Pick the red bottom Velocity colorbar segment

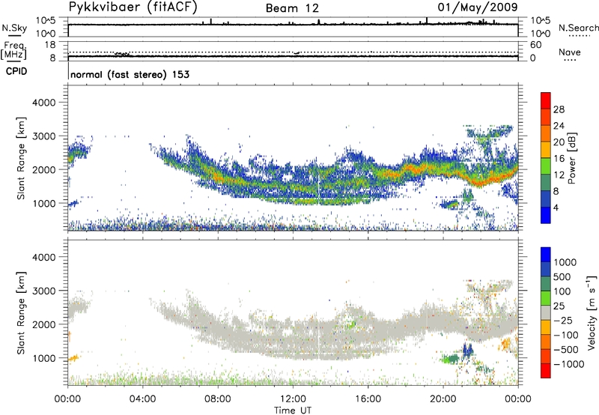tap(546, 371)
